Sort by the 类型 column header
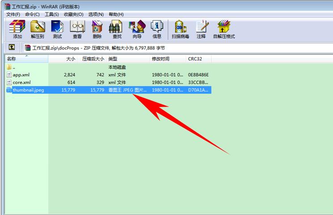The height and width of the screenshot is (215, 333). click(128, 59)
